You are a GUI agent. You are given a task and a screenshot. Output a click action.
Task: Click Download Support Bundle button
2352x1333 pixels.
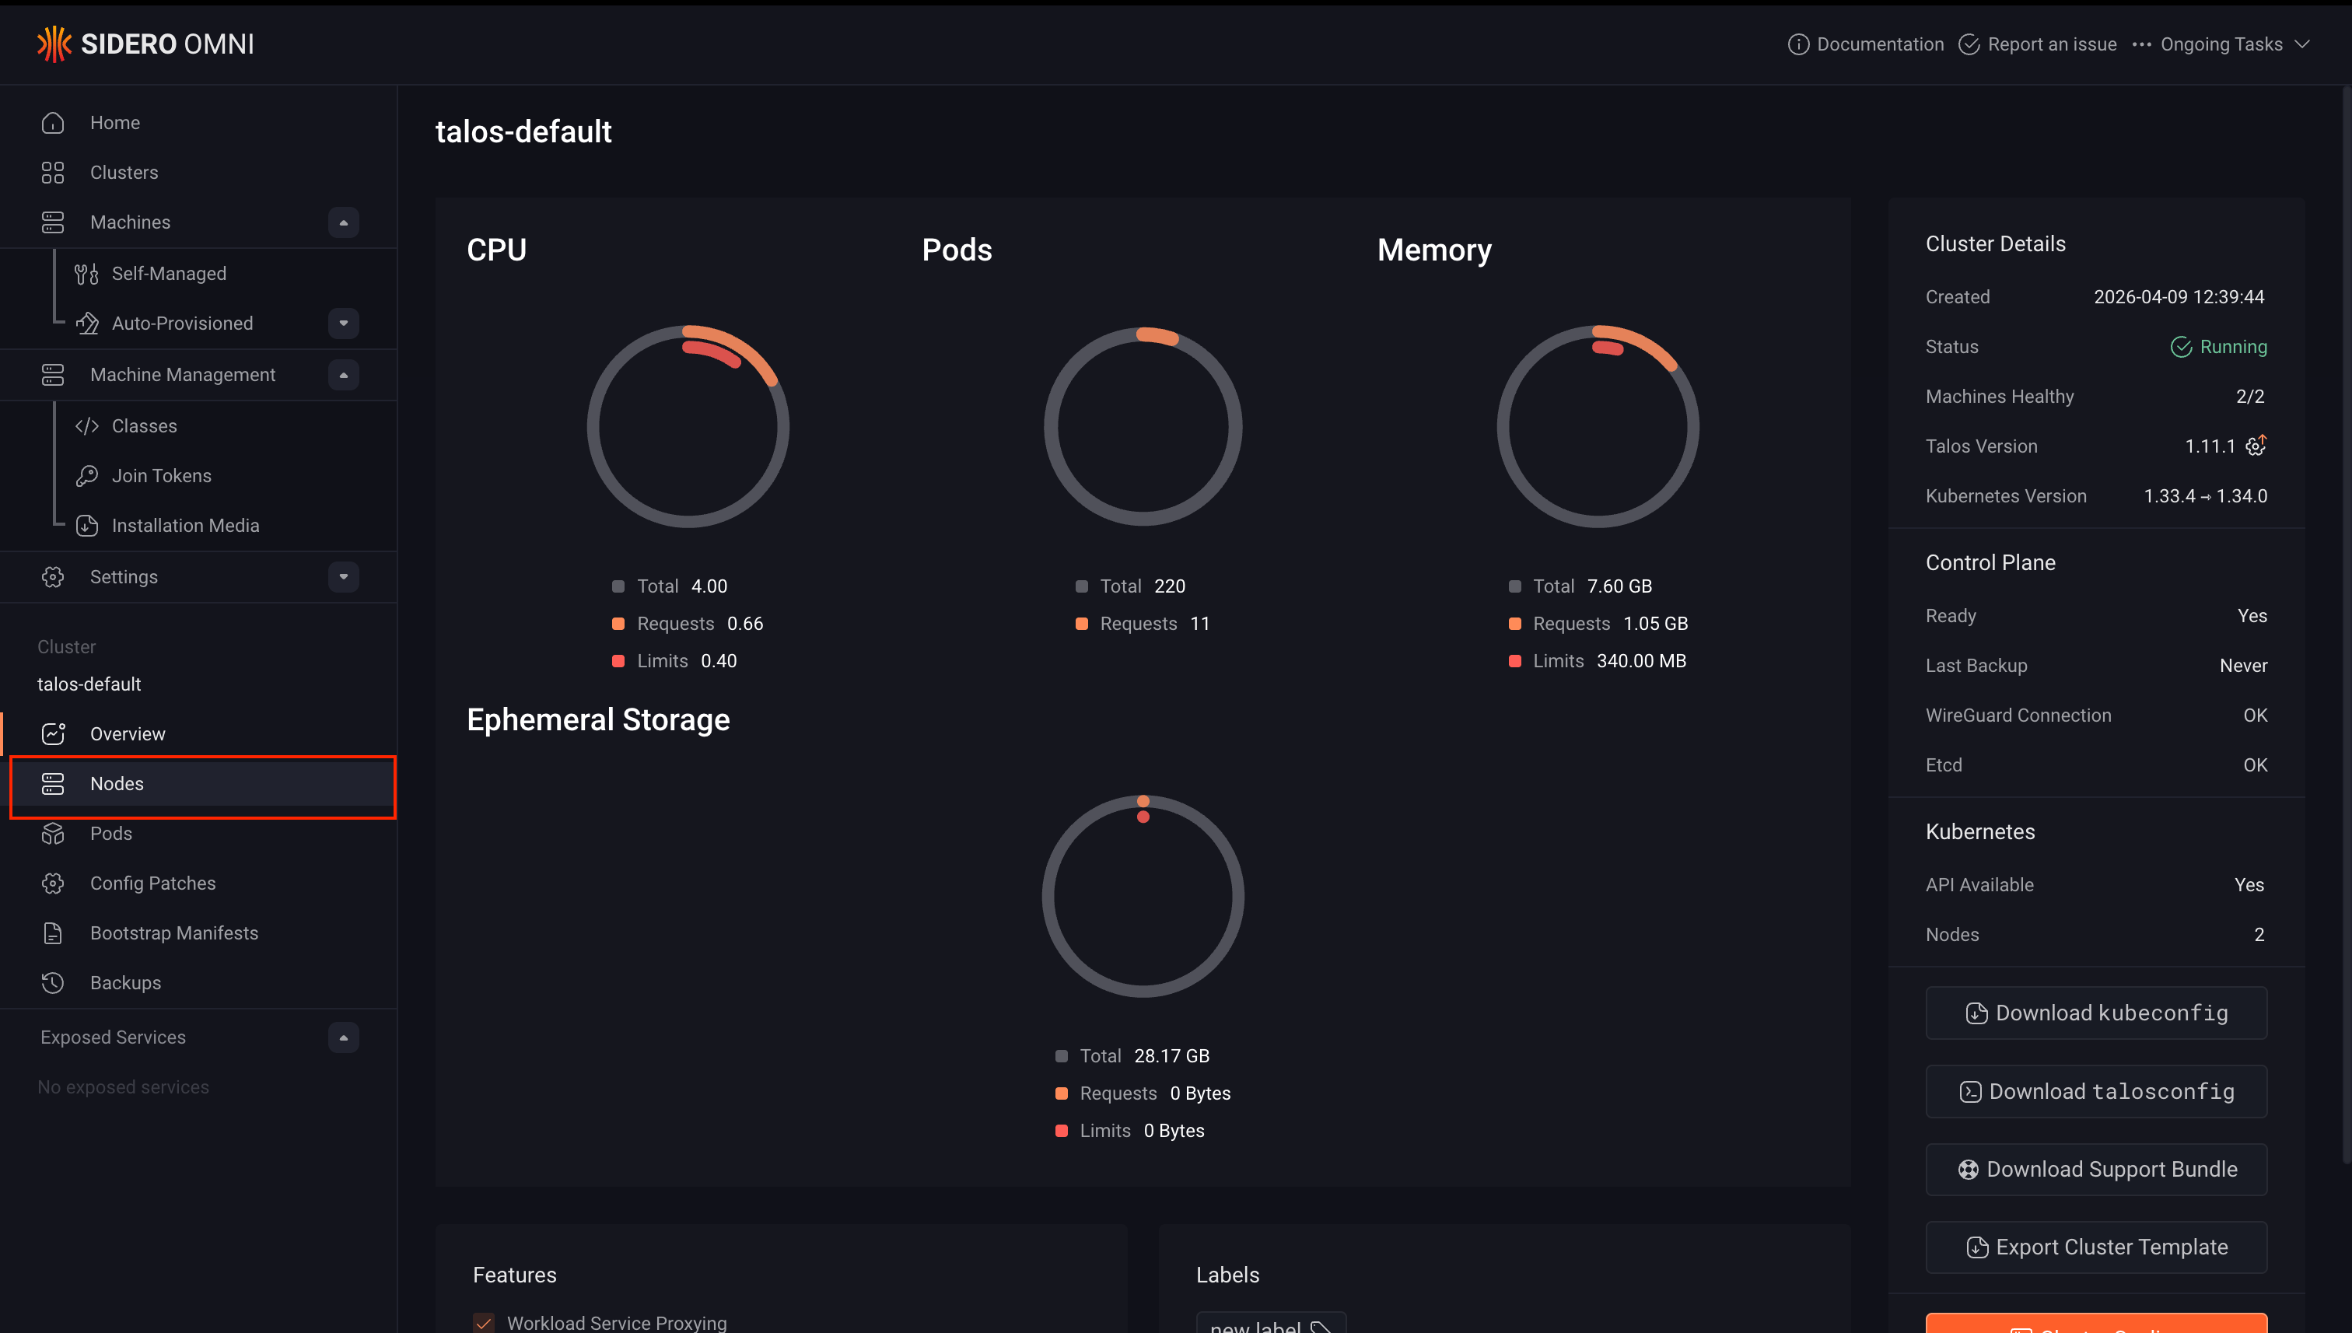tap(2095, 1169)
